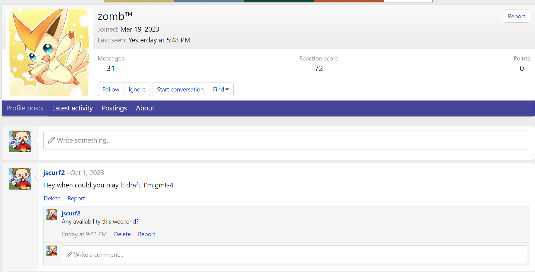
Task: Report zomb's profile using top-right button
Action: coord(517,16)
